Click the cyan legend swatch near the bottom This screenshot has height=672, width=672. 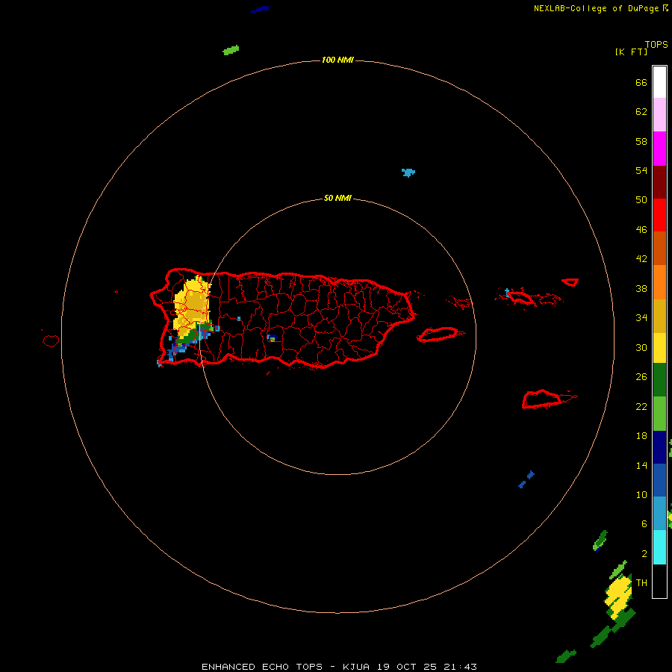click(659, 547)
